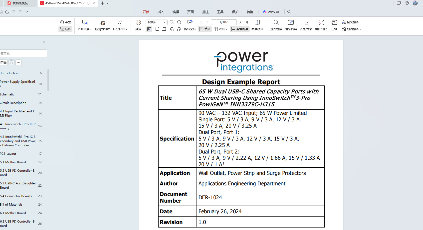Toggle single page (单页) view
Viewport: 423px width, 230px height.
pos(205,29)
